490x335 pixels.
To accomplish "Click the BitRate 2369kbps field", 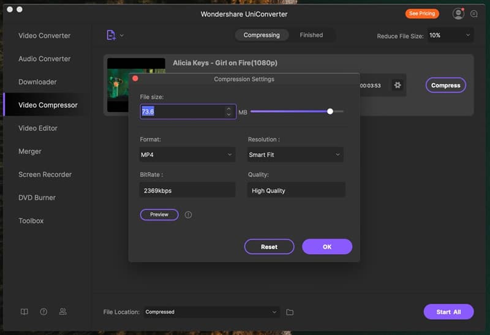I will pyautogui.click(x=187, y=190).
